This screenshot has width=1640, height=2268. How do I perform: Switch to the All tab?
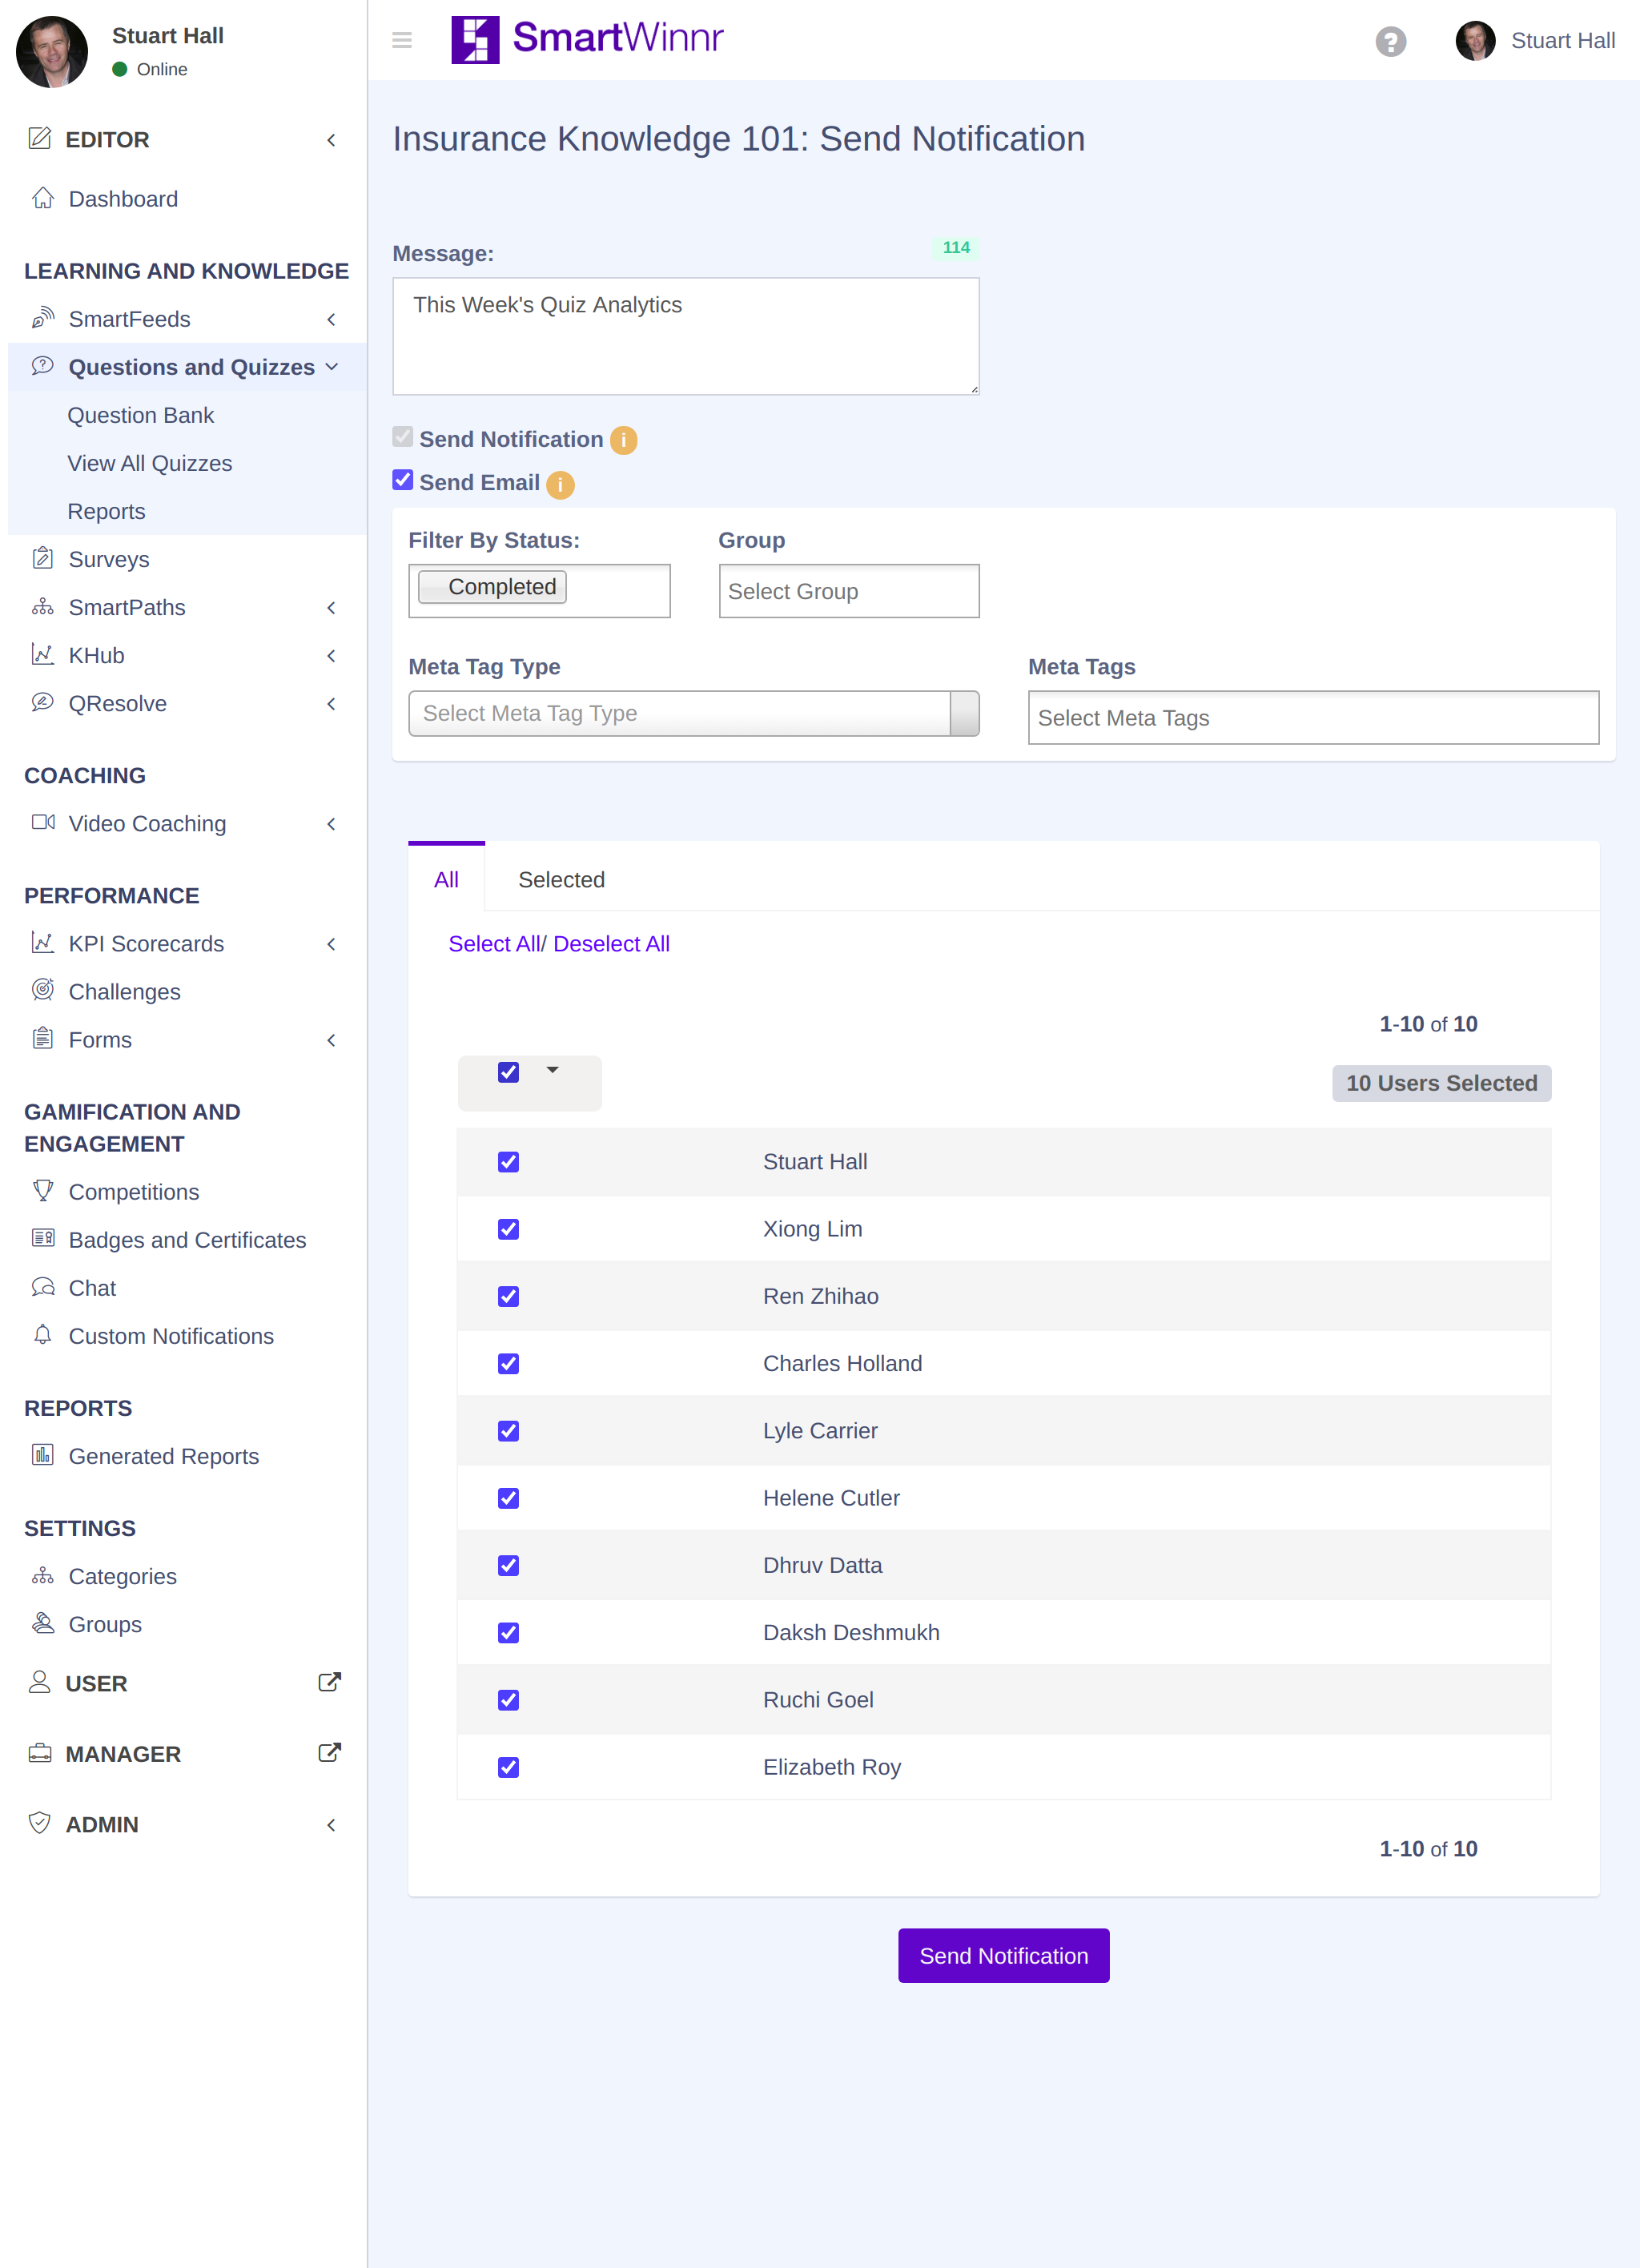point(446,879)
